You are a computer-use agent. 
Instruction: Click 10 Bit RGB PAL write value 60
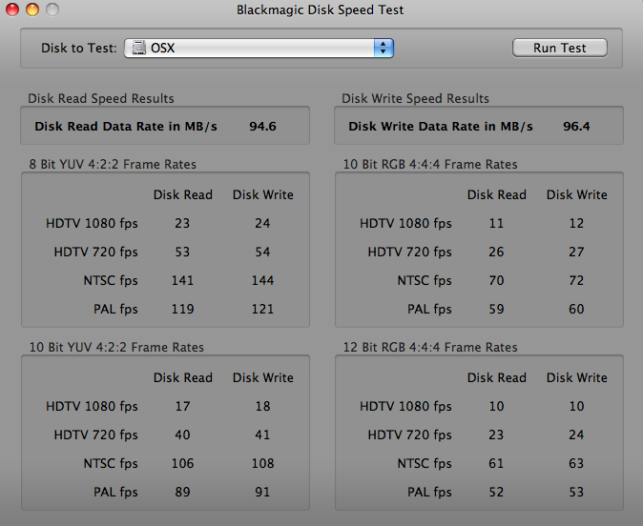[576, 309]
